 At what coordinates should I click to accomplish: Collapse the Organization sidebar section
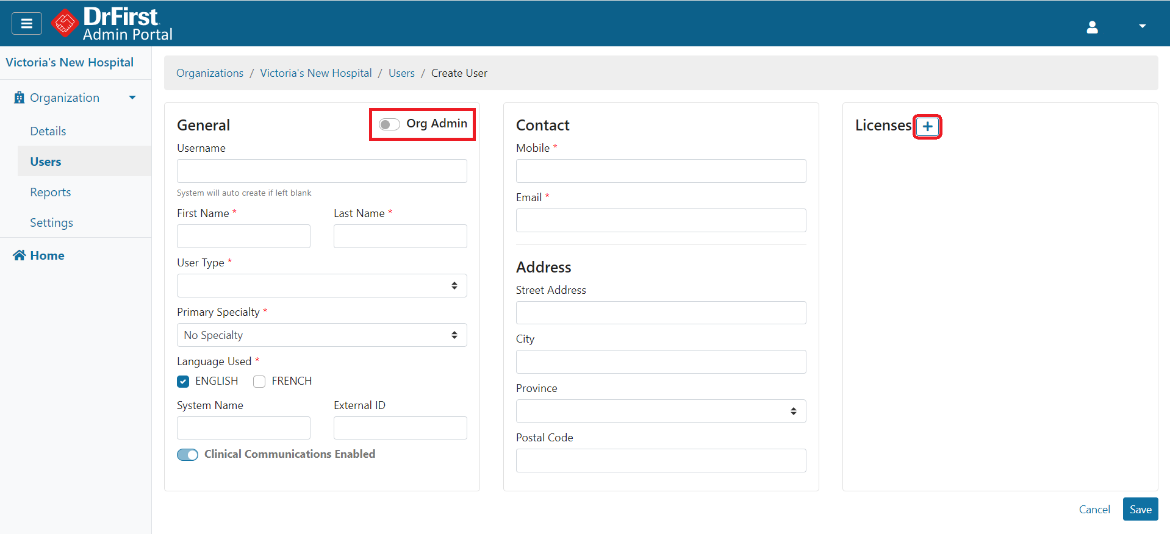pyautogui.click(x=132, y=98)
